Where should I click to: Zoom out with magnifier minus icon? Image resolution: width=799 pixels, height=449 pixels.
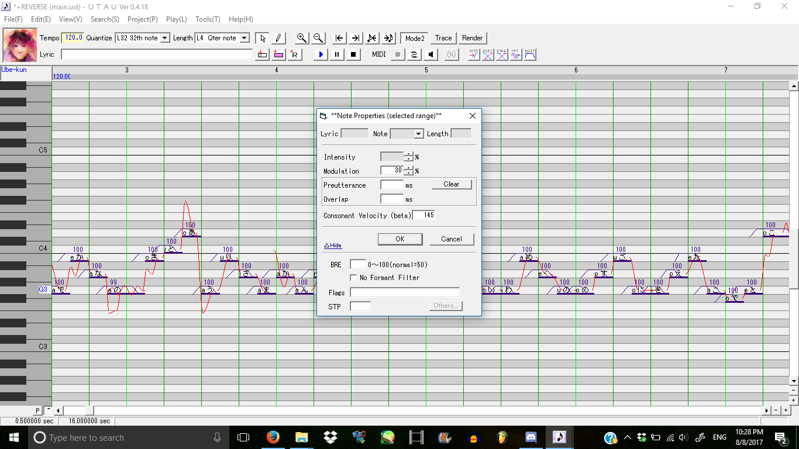click(x=318, y=38)
